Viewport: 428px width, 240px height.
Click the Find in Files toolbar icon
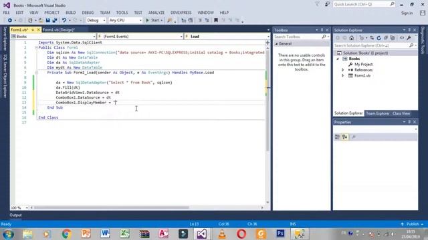170,21
